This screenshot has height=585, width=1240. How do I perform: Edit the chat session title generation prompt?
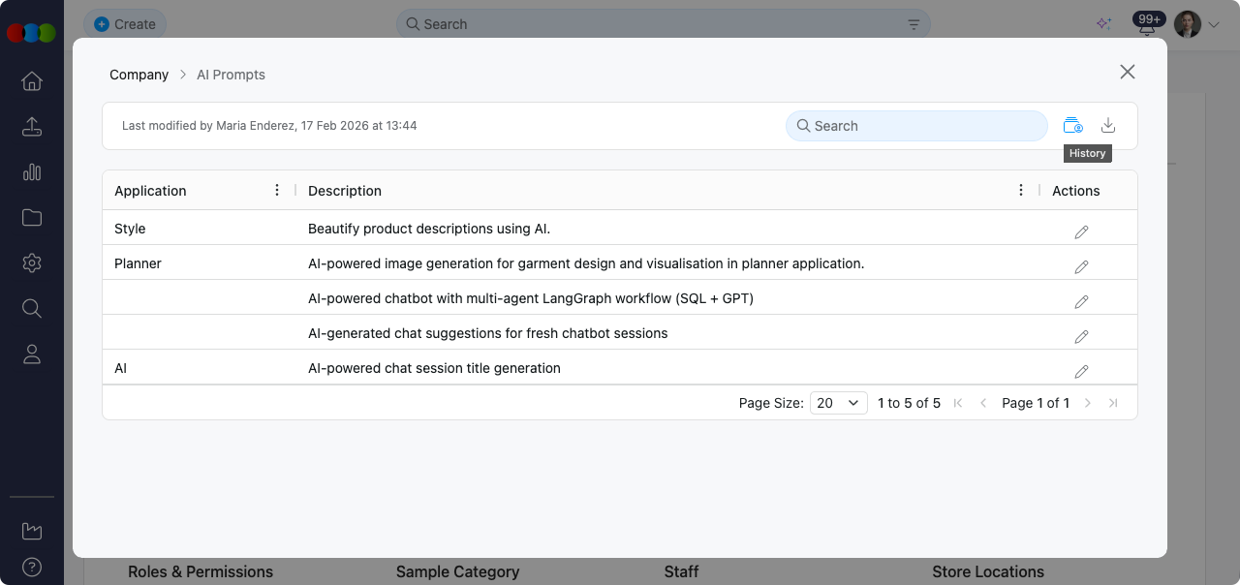tap(1081, 371)
